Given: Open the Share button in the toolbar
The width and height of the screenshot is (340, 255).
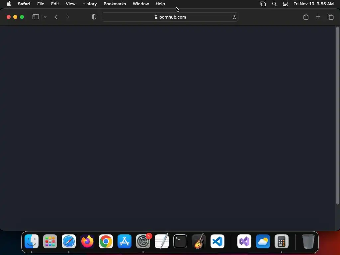Looking at the screenshot, I should [306, 17].
